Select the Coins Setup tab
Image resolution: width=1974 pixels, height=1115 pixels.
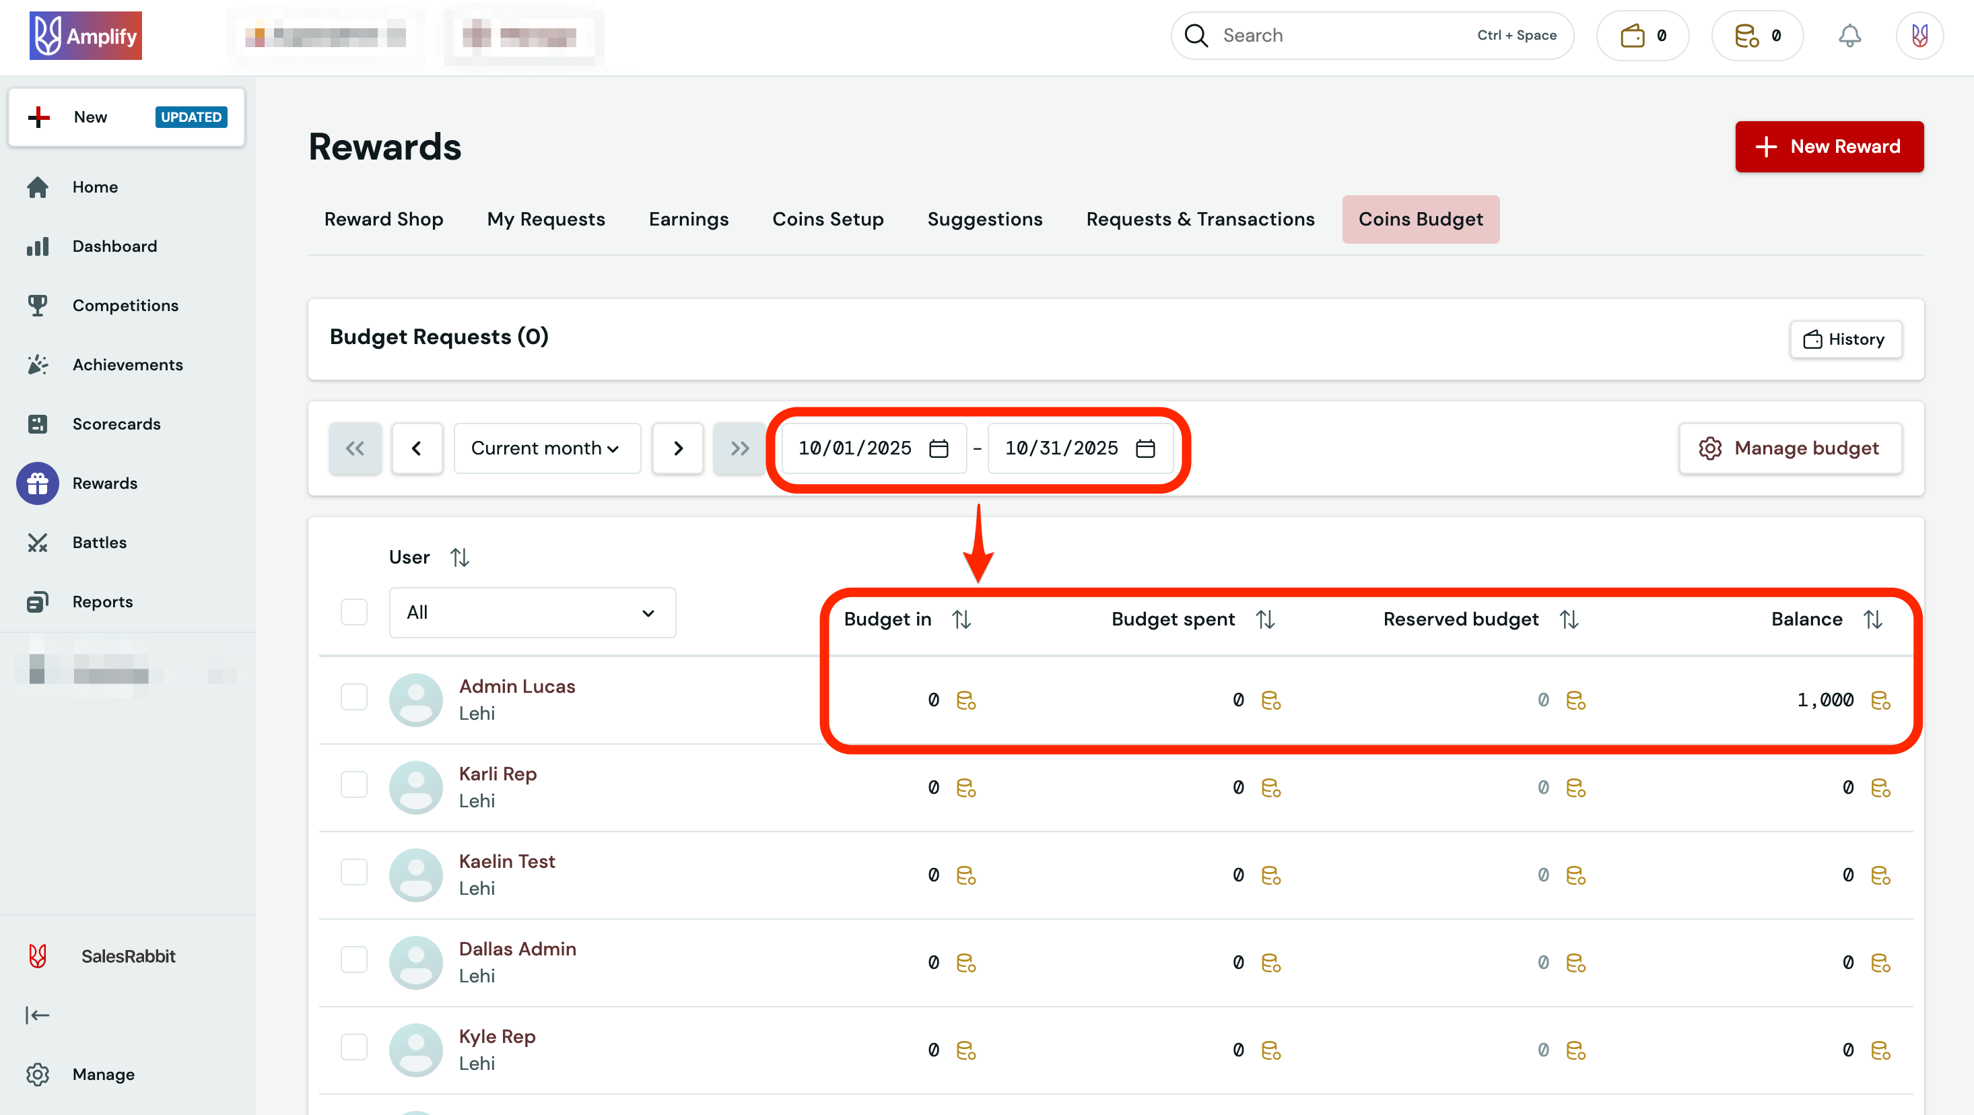click(827, 219)
